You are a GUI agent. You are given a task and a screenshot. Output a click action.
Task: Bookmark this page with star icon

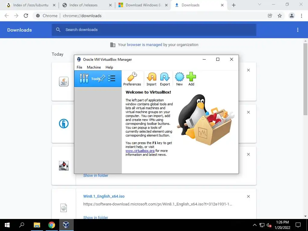[x=280, y=16]
